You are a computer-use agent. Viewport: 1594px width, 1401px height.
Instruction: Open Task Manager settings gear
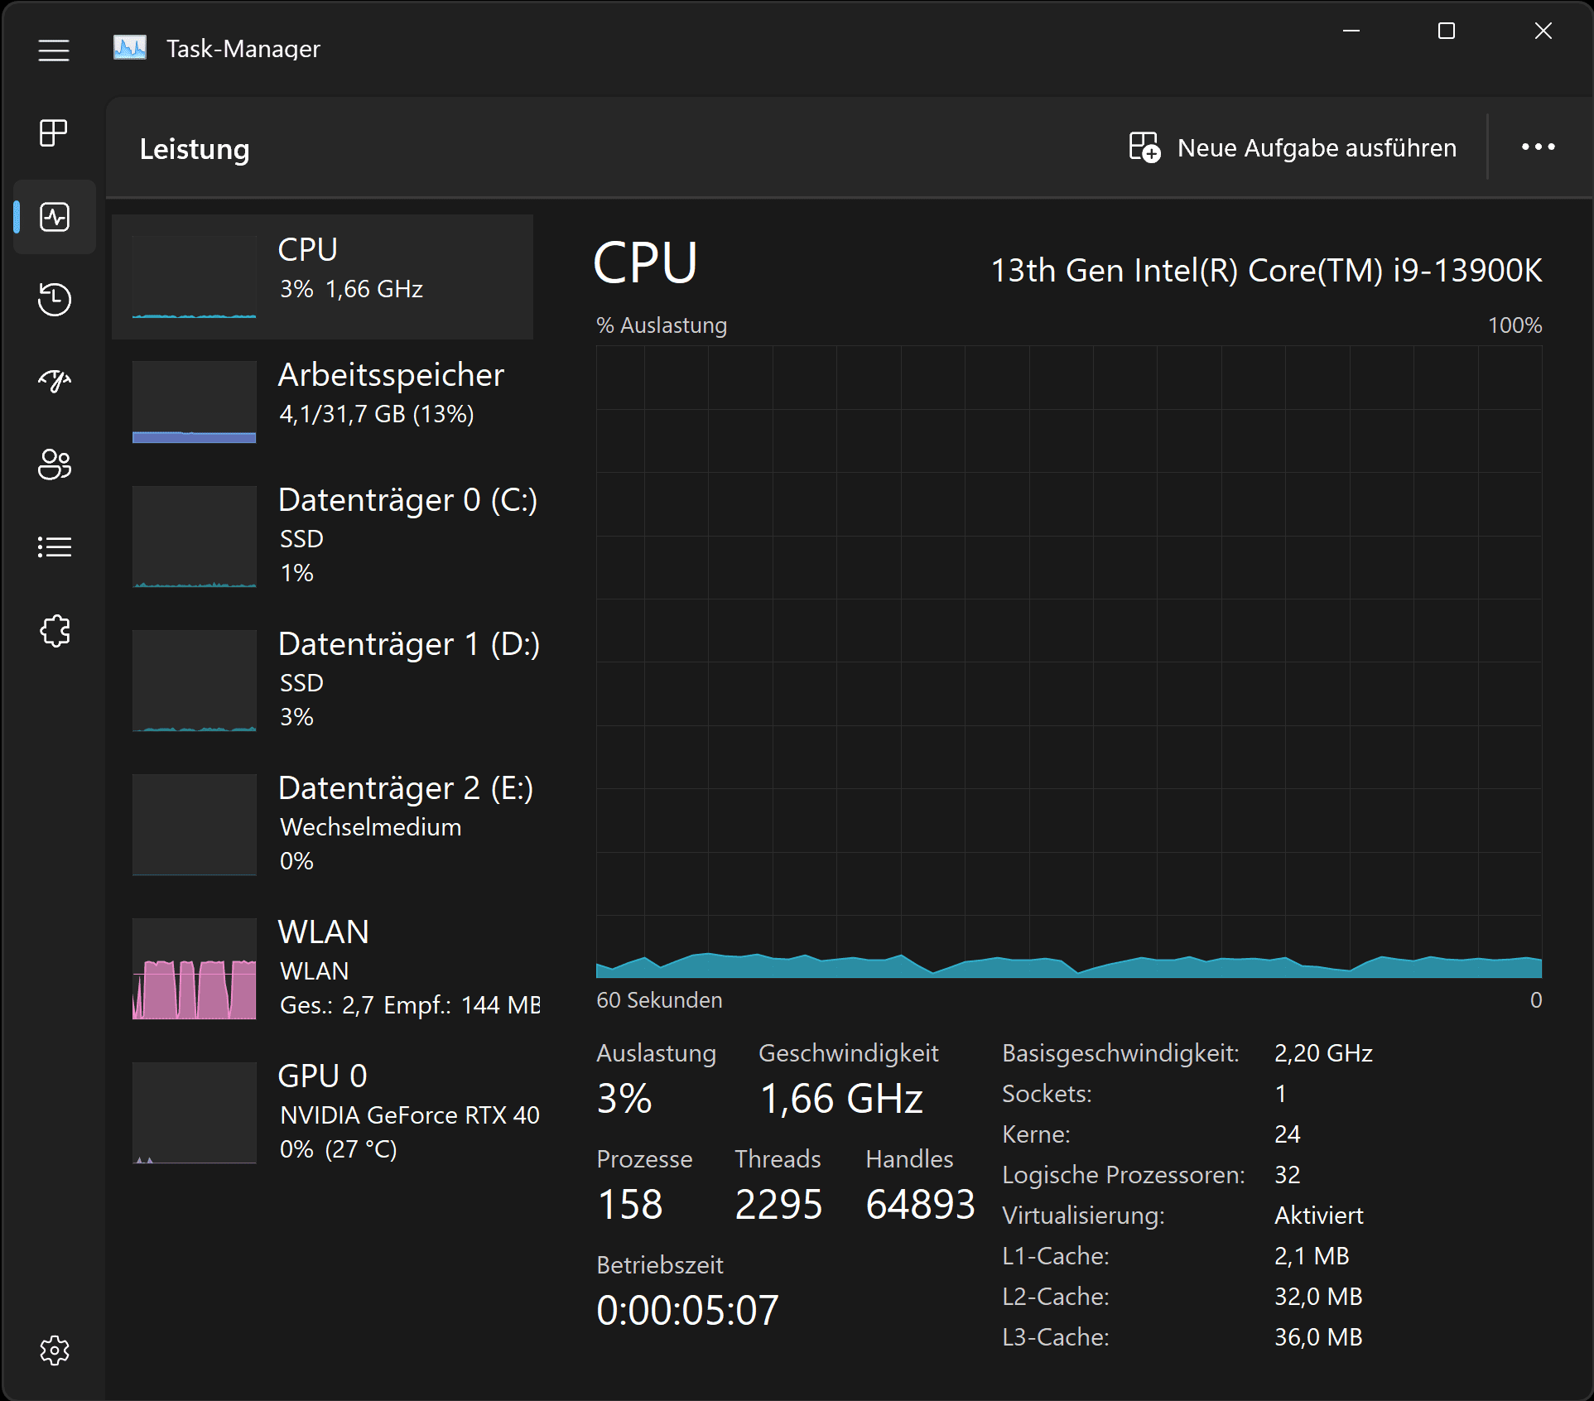[55, 1350]
